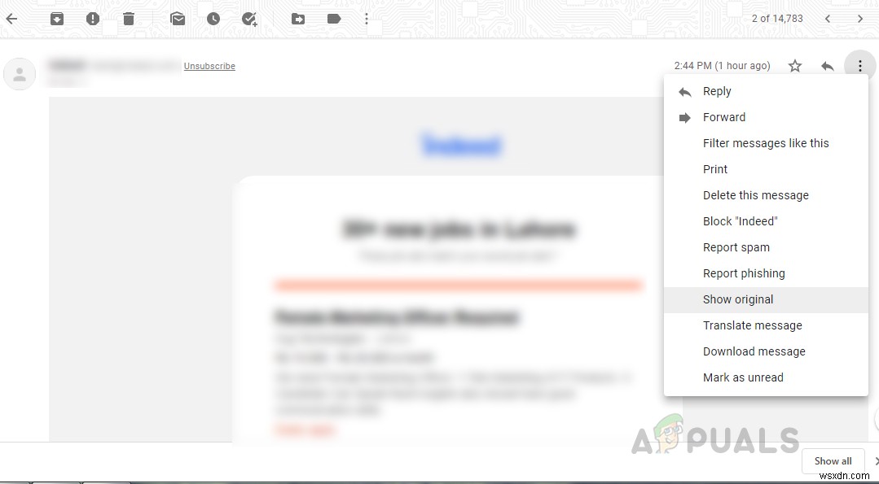The width and height of the screenshot is (879, 484).
Task: Choose Report spam menu entry
Action: click(766, 247)
